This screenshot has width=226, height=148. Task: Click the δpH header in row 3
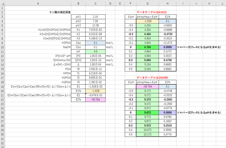[131, 17]
